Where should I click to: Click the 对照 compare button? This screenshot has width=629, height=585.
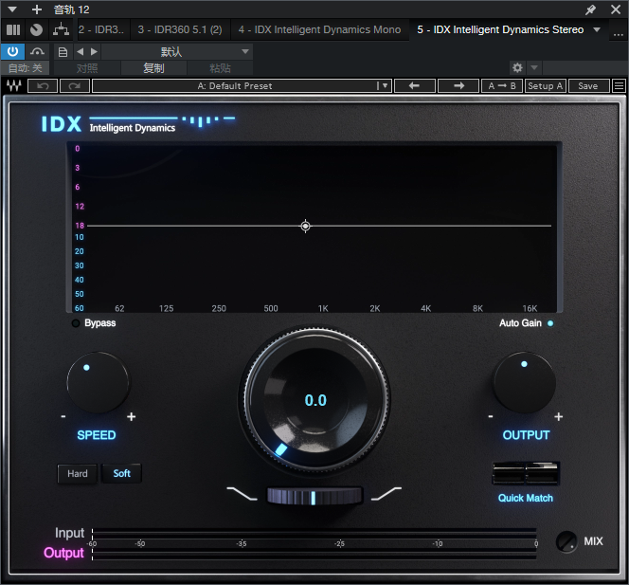click(87, 68)
